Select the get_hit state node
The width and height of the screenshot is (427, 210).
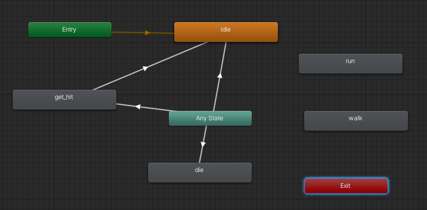64,100
